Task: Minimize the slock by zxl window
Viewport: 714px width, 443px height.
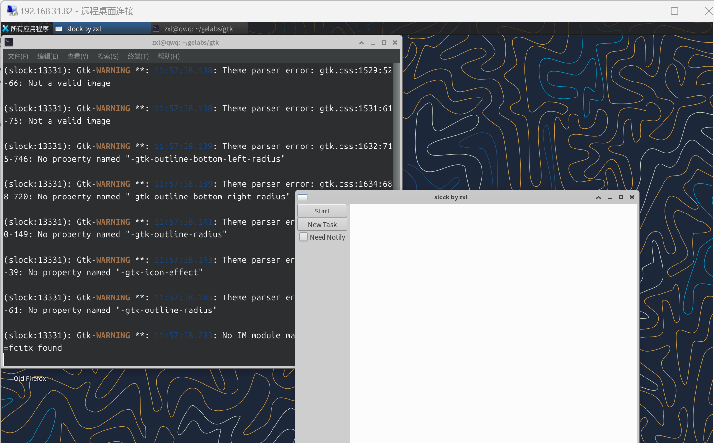Action: pos(610,197)
